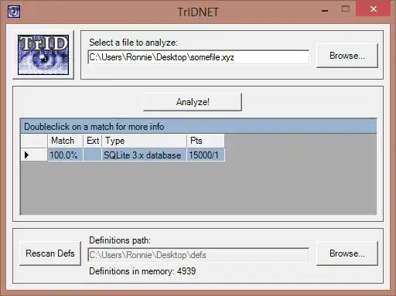This screenshot has height=296, width=396.
Task: Click the Ext column header
Action: pos(93,141)
